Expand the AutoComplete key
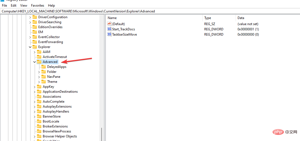Viewport: 300px width, 141px height. (x=34, y=102)
